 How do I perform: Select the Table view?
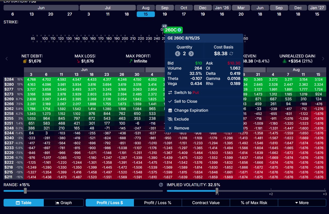point(23,203)
